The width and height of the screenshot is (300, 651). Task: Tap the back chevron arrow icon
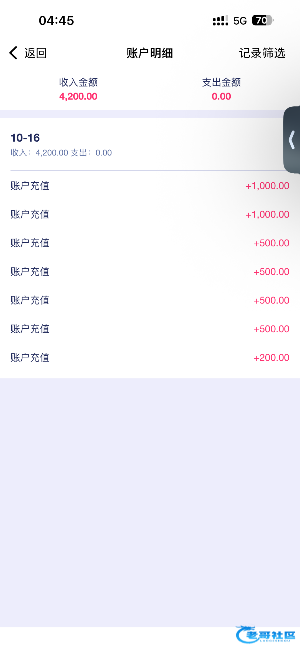coord(13,53)
